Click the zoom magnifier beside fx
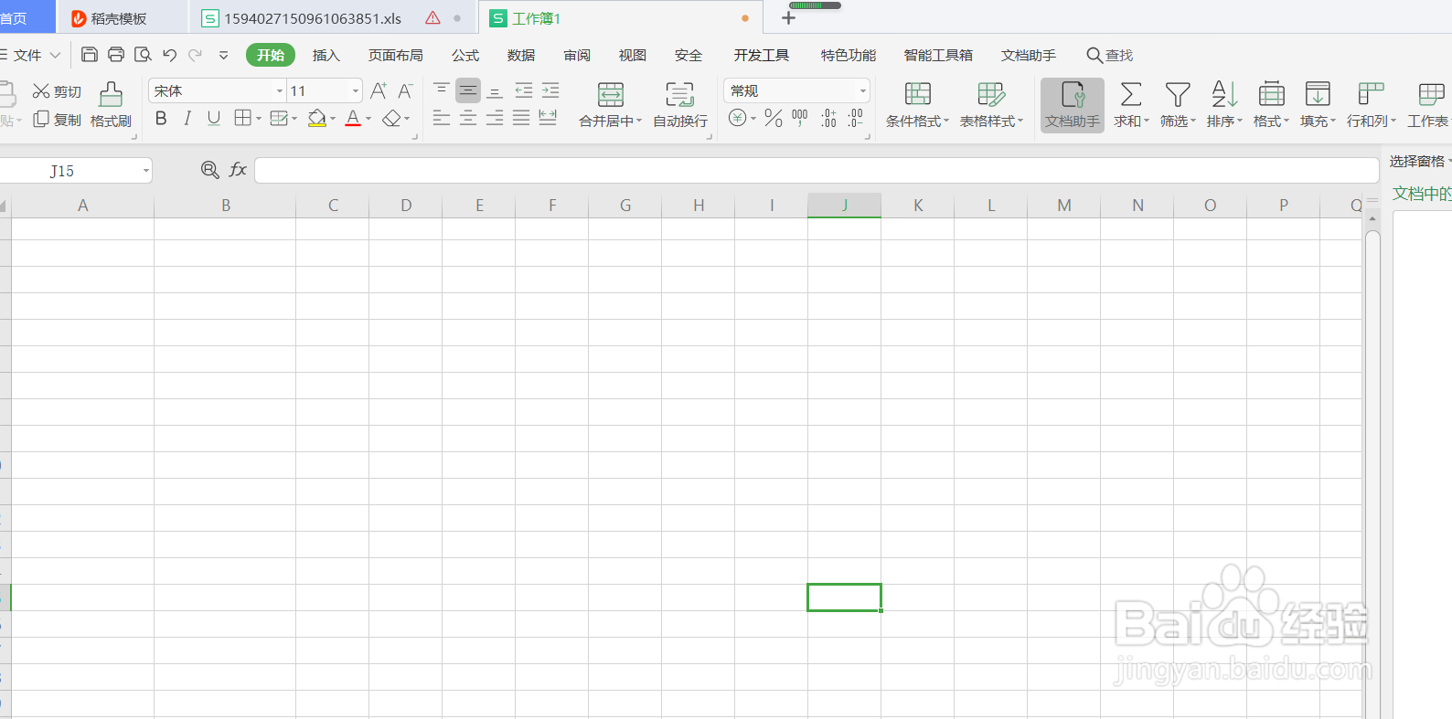 pyautogui.click(x=209, y=170)
